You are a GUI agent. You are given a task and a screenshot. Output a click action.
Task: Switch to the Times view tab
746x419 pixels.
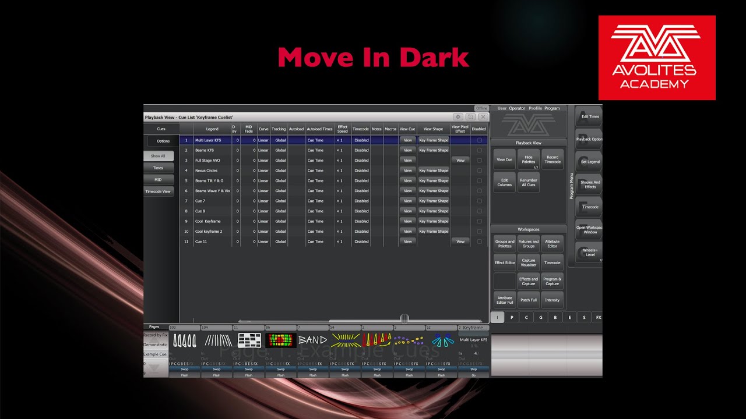pyautogui.click(x=159, y=168)
